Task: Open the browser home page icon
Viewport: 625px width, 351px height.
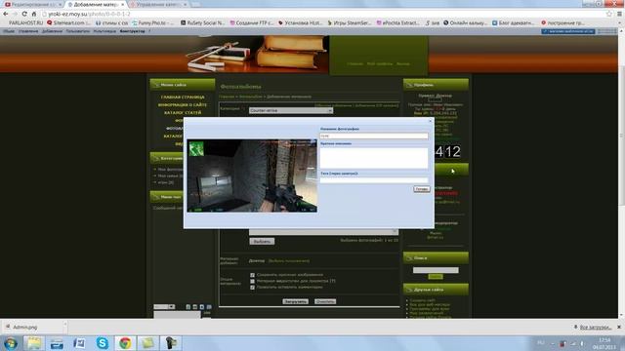Action: click(x=34, y=14)
